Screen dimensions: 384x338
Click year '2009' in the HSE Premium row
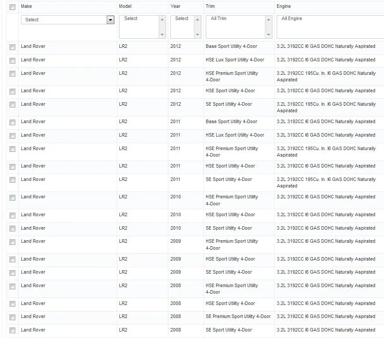point(176,241)
